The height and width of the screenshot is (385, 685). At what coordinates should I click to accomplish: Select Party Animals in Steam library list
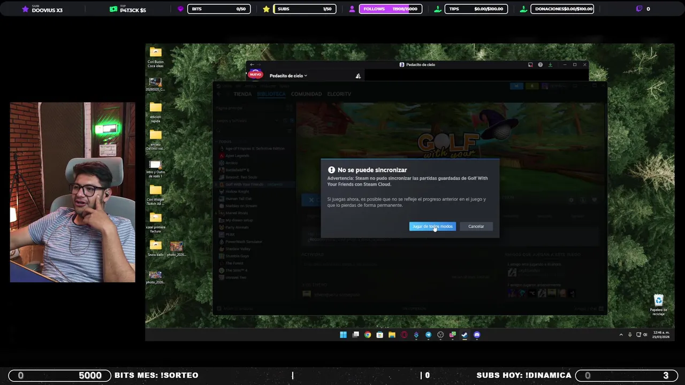coord(233,227)
